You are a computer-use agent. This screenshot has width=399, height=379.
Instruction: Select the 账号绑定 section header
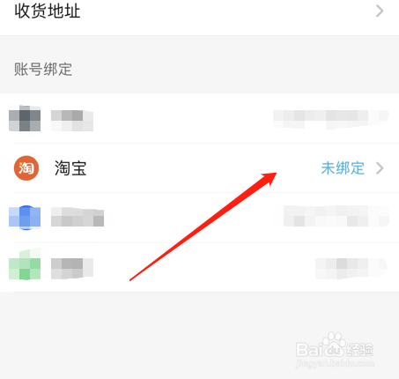click(43, 70)
